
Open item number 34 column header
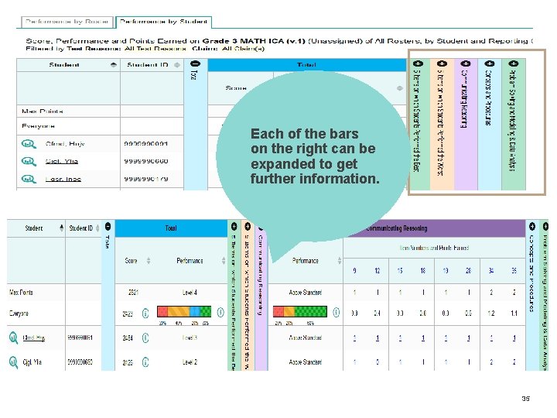(491, 271)
